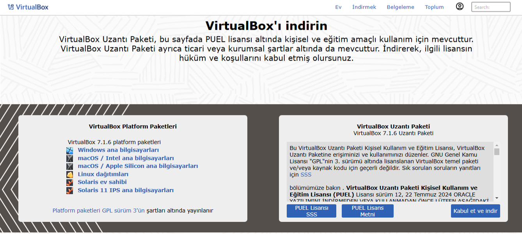
Task: Download Windows ana bilgisayarları package
Action: click(118, 150)
